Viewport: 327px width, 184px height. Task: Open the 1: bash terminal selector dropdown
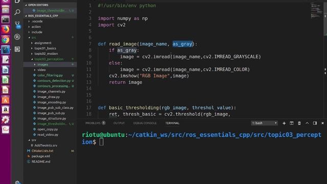coord(264,123)
